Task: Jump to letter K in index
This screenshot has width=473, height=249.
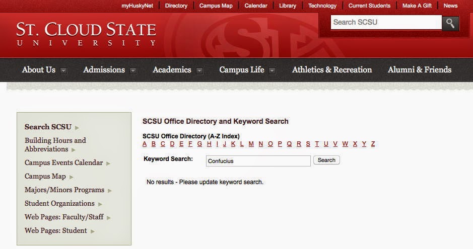Action: click(x=233, y=144)
